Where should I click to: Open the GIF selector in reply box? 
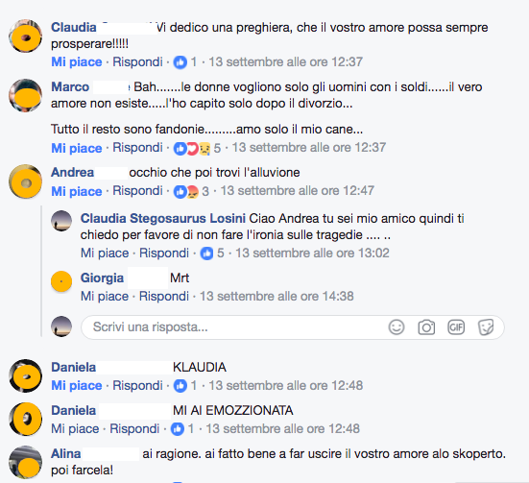pyautogui.click(x=456, y=327)
